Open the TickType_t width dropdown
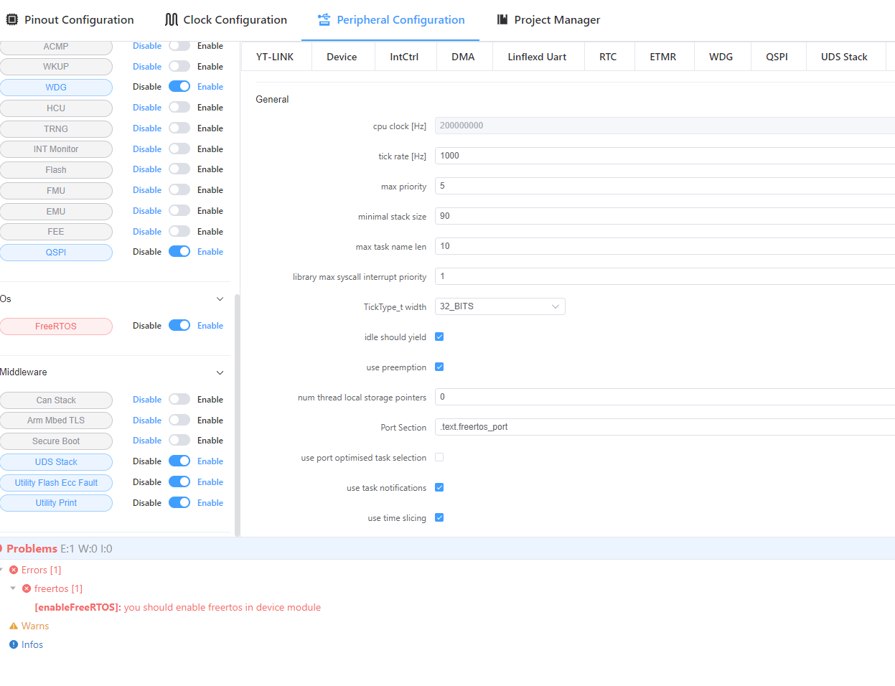This screenshot has width=895, height=686. [500, 306]
